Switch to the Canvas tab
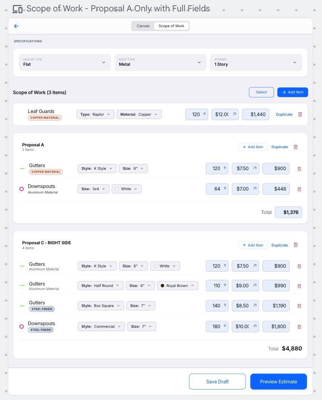 tap(143, 26)
